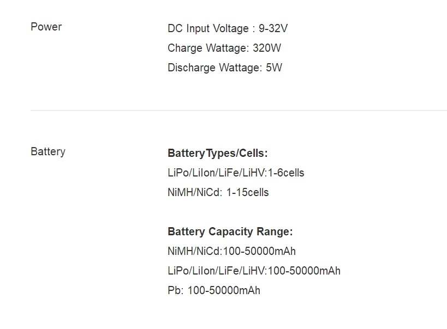
Task: Select the Pb 100-50000mAh capacity value
Action: click(224, 290)
